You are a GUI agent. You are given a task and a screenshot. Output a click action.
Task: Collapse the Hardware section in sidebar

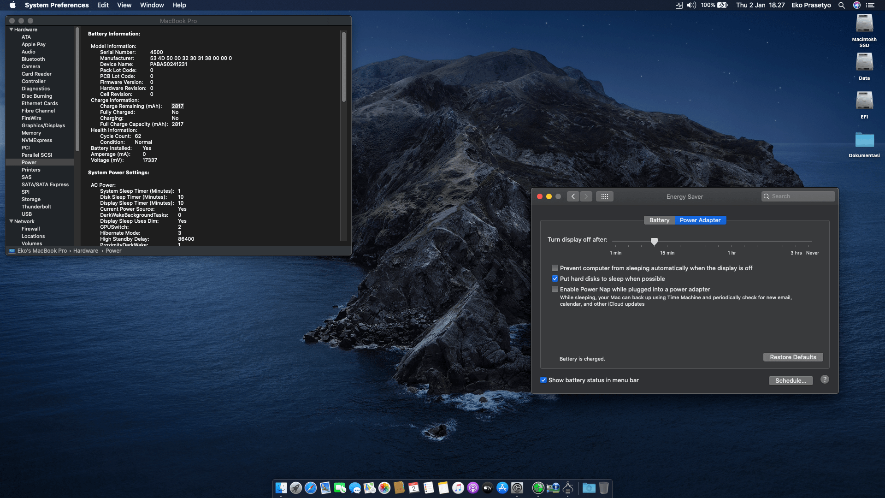(x=12, y=30)
